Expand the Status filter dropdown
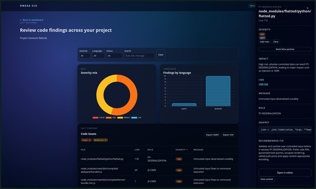Screen dimensions: 316x189 coord(114,56)
